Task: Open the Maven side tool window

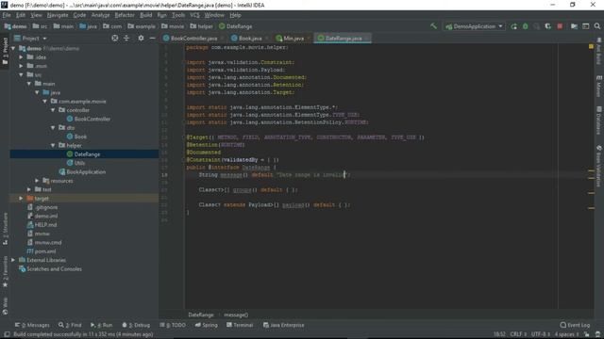Action: coord(598,86)
